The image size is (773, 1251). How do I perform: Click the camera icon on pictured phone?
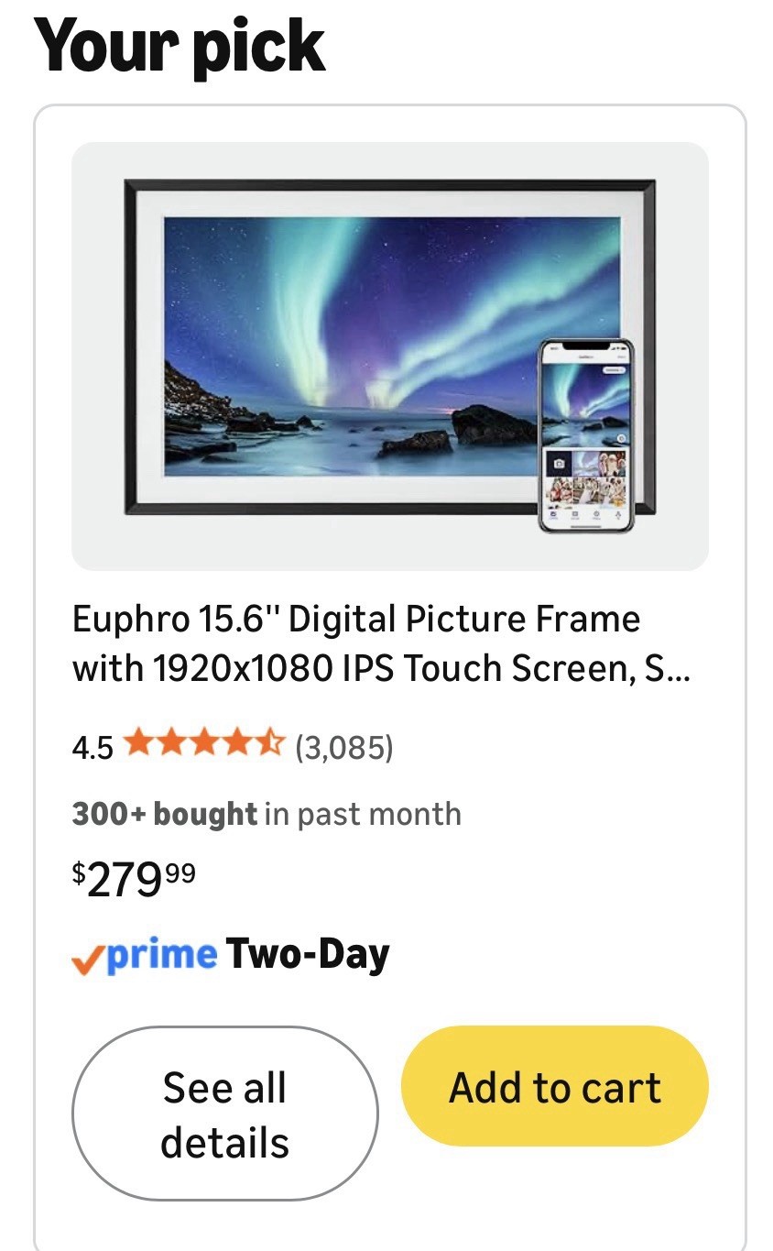click(x=559, y=465)
